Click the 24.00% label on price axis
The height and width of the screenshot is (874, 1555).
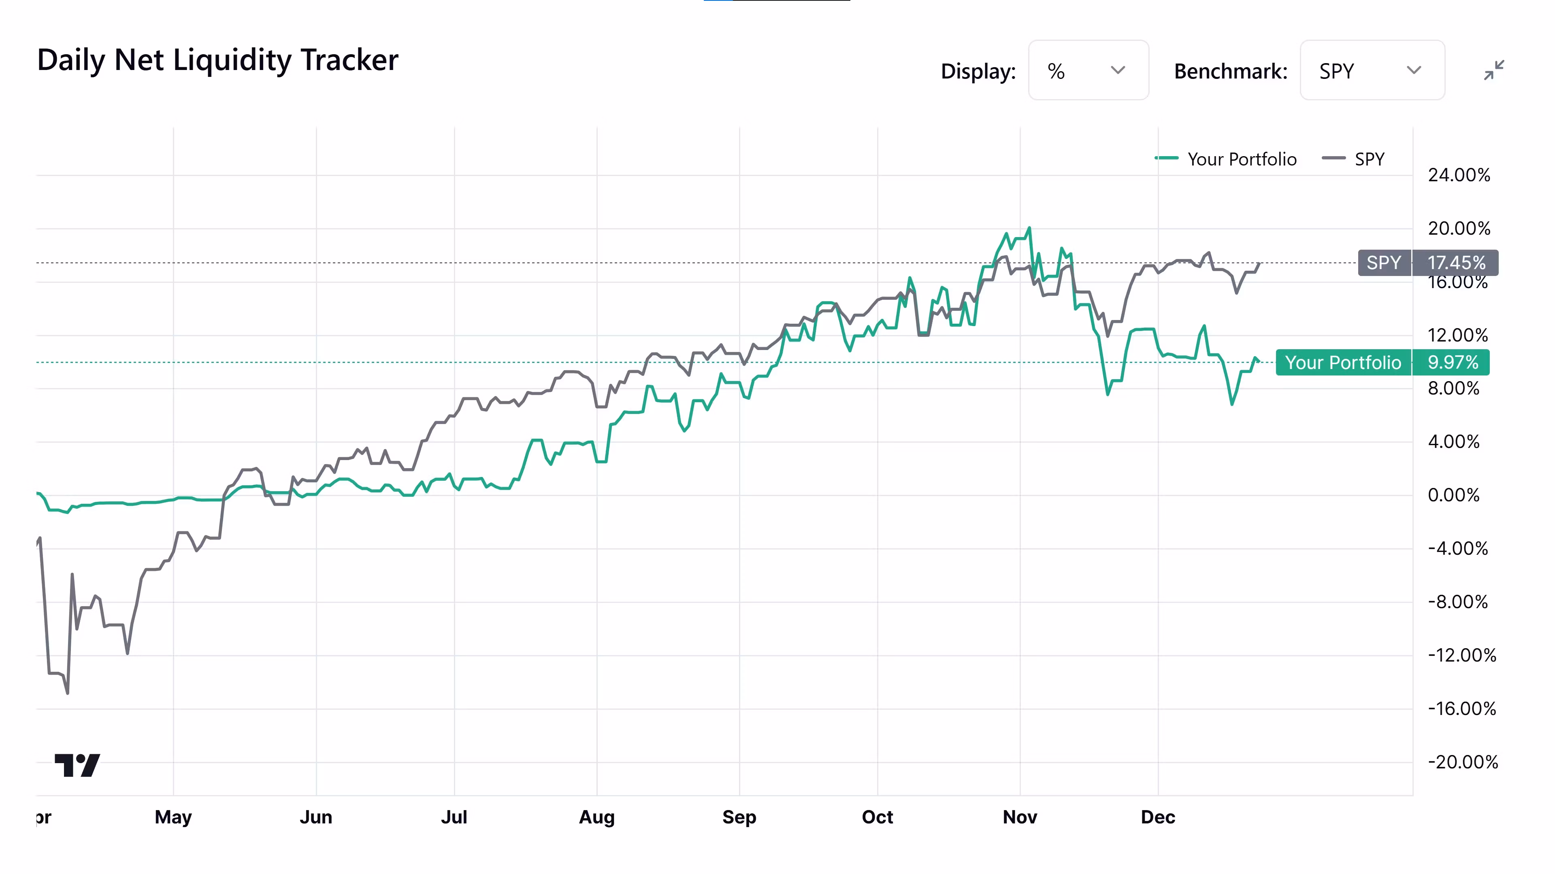(x=1458, y=176)
